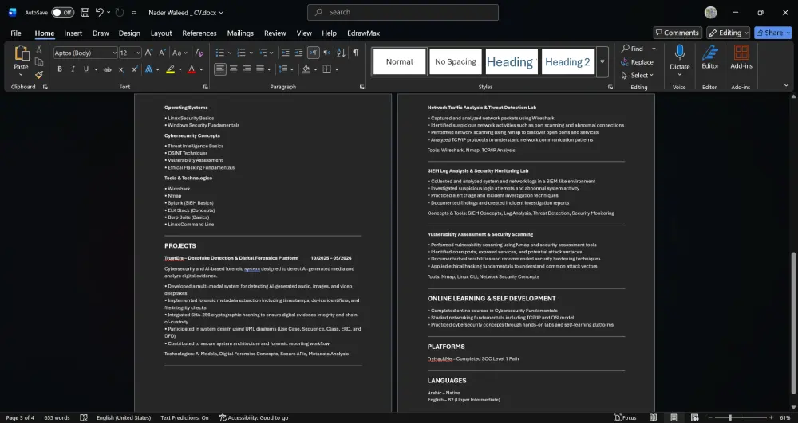Align paragraph to the right
798x423 pixels.
[247, 69]
